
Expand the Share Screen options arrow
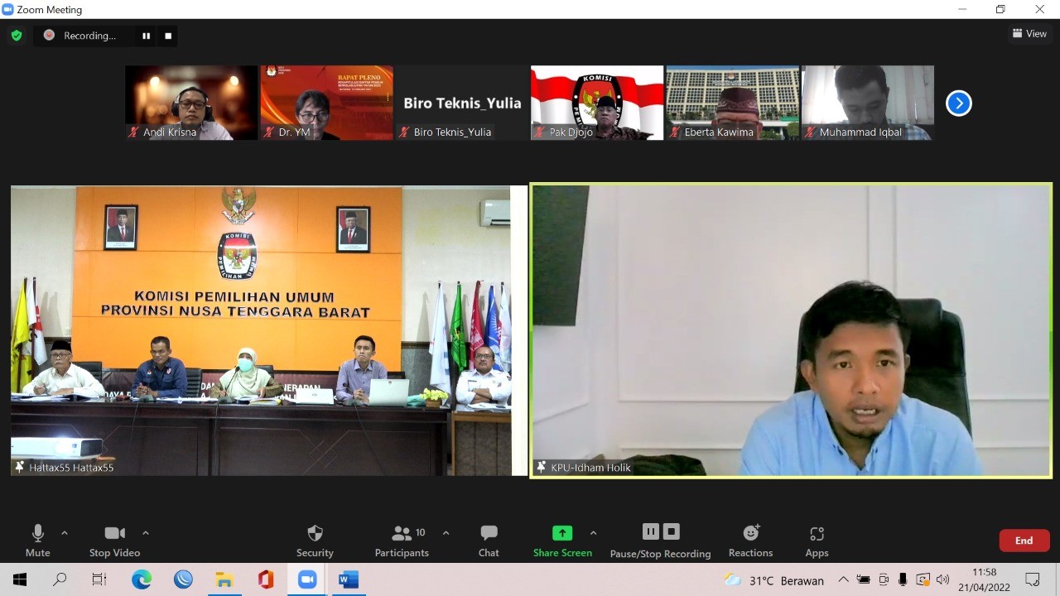pyautogui.click(x=593, y=533)
